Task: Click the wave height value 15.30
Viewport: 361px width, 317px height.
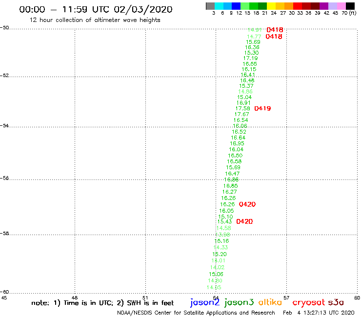Action: (251, 53)
